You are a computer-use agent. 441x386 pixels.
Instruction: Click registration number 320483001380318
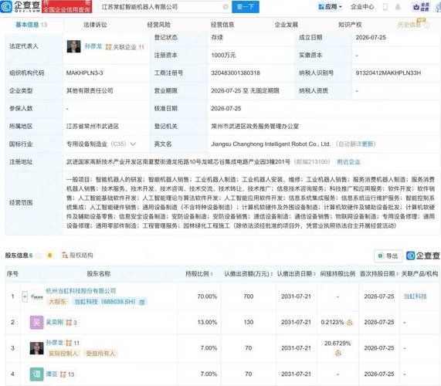(x=236, y=73)
